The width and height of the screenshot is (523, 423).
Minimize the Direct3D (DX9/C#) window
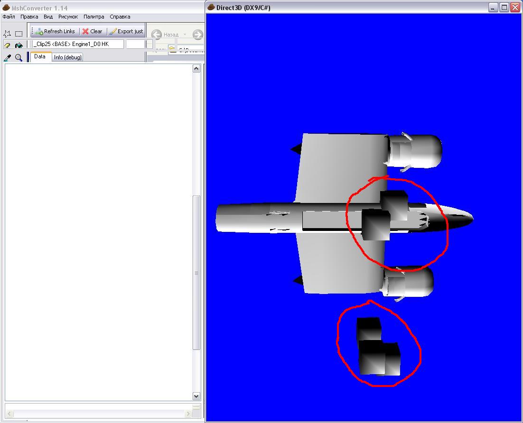(x=493, y=7)
